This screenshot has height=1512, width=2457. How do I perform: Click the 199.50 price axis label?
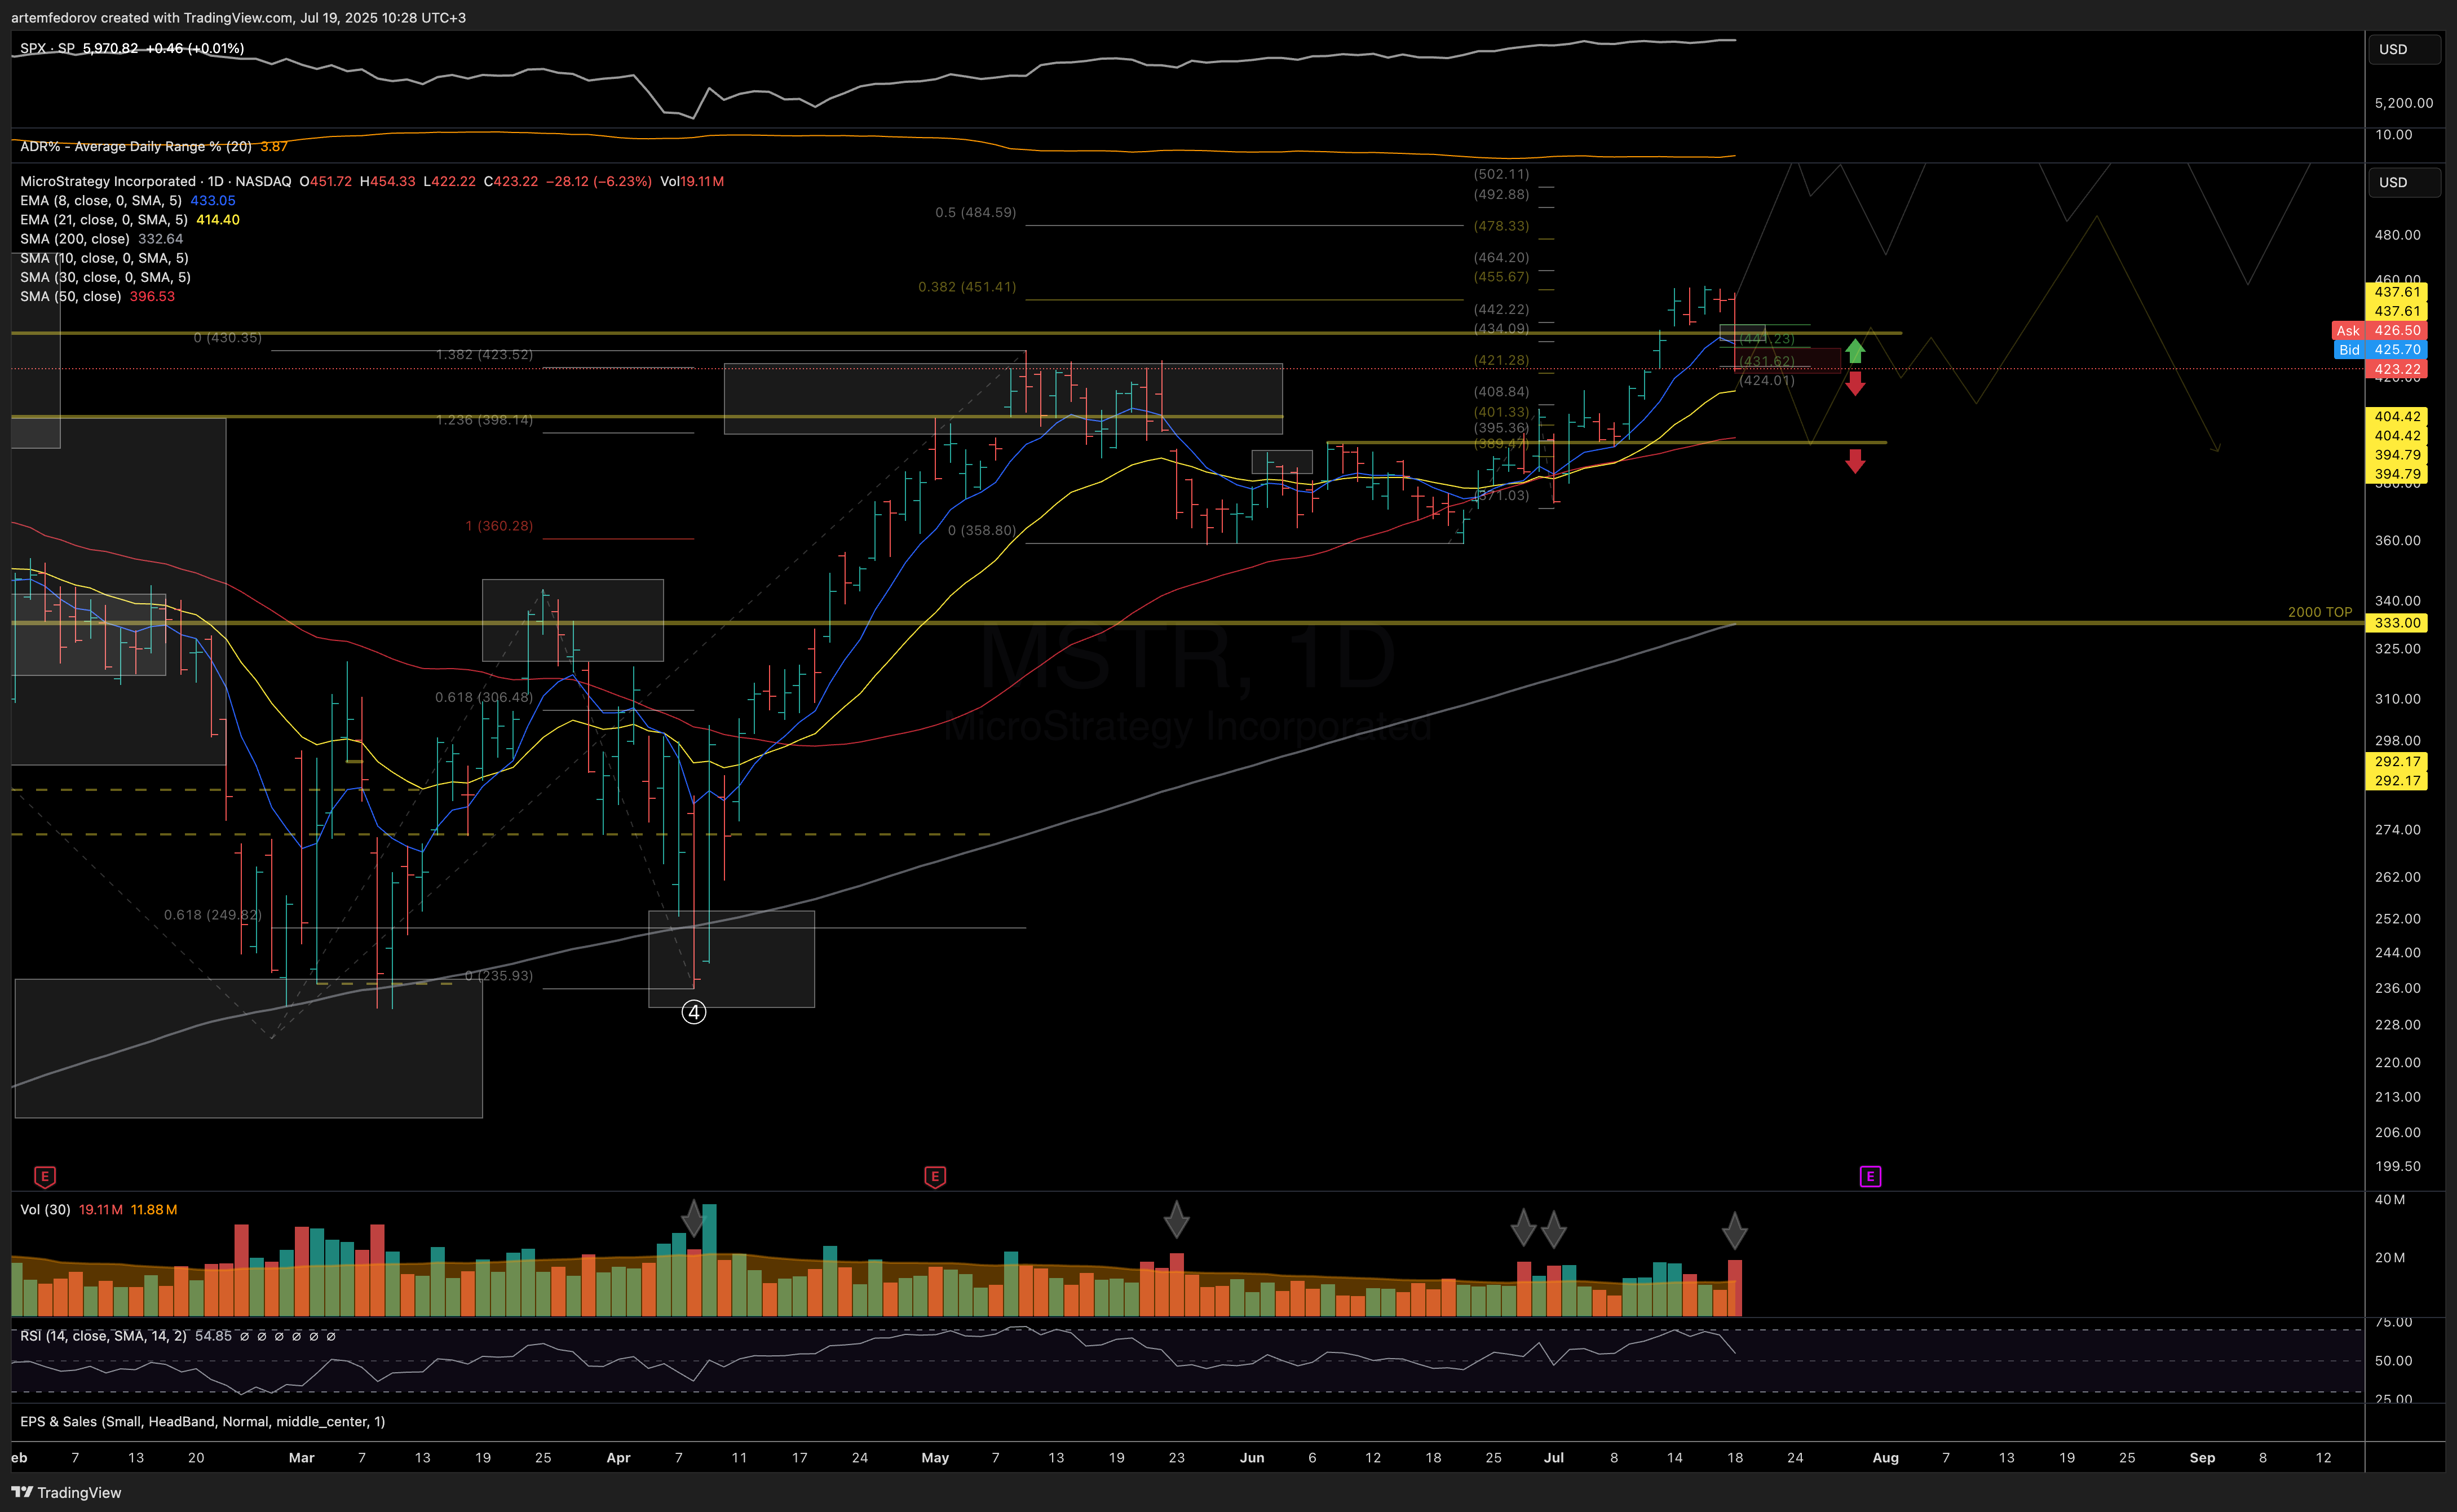point(2397,1166)
